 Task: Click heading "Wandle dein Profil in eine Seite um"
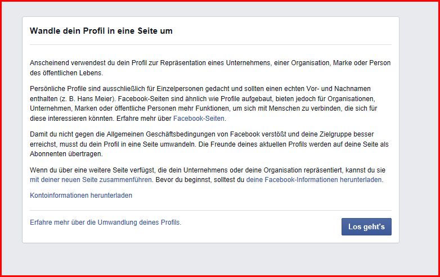101,31
